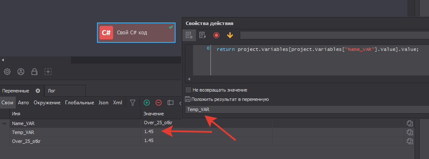Click the floppy disk save-result icon
Viewport: 429px width, 159px height.
(x=188, y=99)
